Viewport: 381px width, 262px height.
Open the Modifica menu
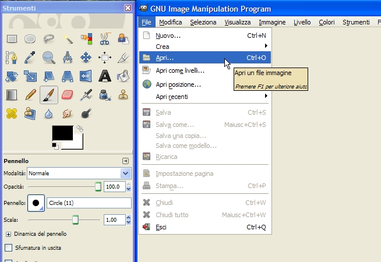tap(171, 22)
